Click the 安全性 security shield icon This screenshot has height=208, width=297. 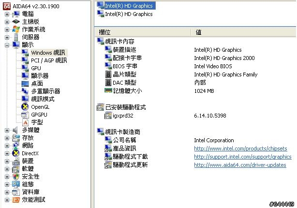click(16, 177)
